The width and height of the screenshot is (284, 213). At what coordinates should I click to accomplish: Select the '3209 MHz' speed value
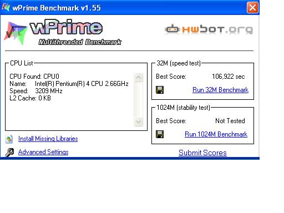pyautogui.click(x=49, y=91)
